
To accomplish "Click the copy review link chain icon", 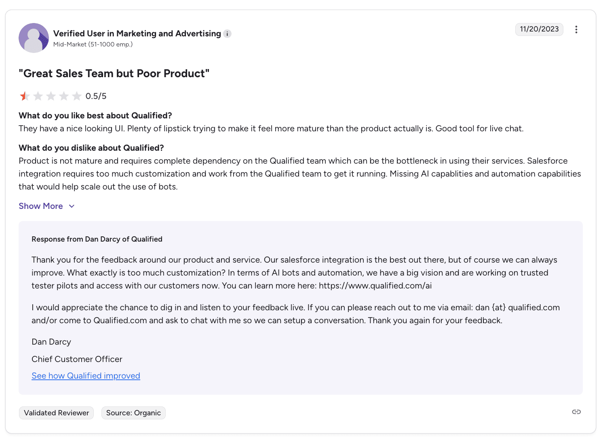I will click(576, 412).
